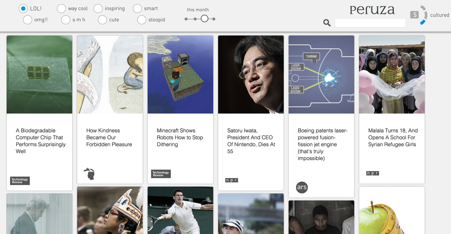Click the npr logo under Iwata article
This screenshot has width=451, height=234.
point(232,180)
